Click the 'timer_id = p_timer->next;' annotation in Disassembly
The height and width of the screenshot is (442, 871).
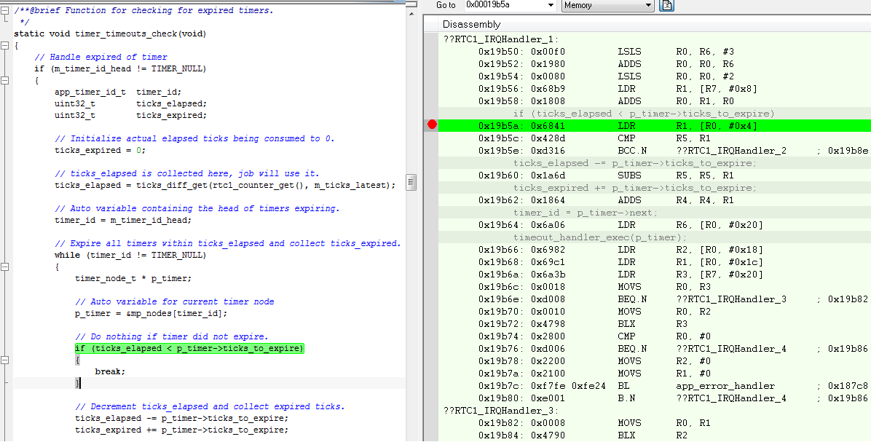[x=586, y=213]
